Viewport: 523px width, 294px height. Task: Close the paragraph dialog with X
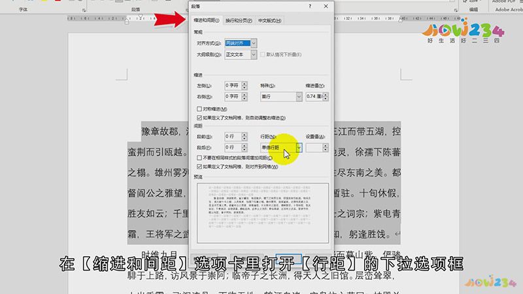(x=326, y=7)
